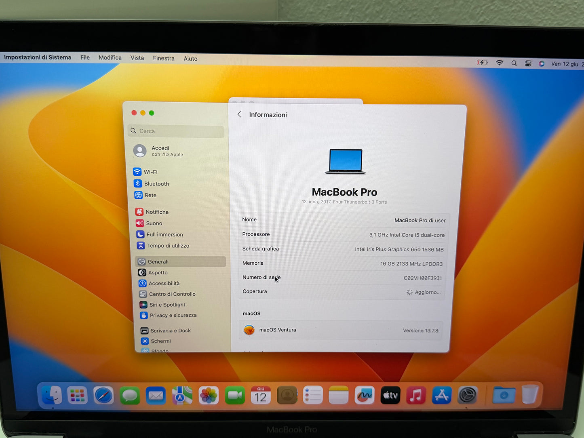Open Messages from the Dock
The height and width of the screenshot is (438, 584).
(130, 396)
